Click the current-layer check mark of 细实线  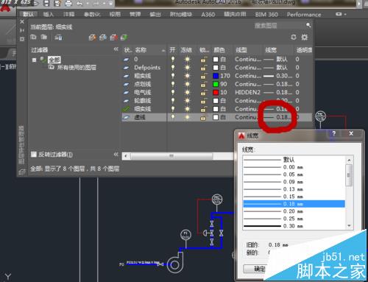[126, 109]
